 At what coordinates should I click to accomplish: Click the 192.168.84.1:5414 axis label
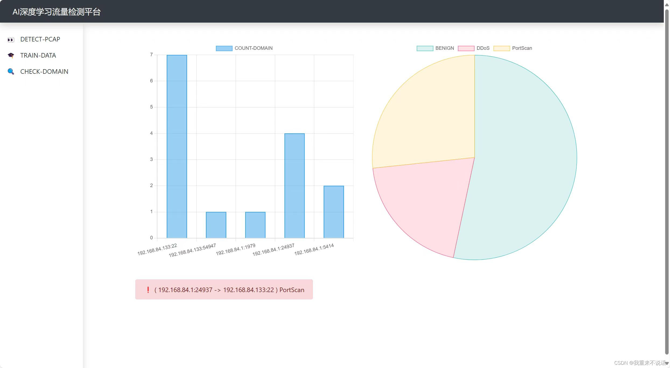[314, 250]
